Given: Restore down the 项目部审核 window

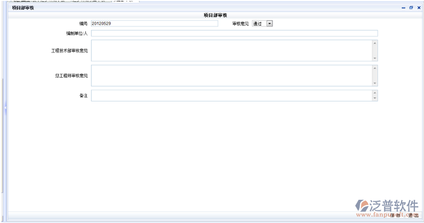Looking at the screenshot, I should [x=411, y=8].
